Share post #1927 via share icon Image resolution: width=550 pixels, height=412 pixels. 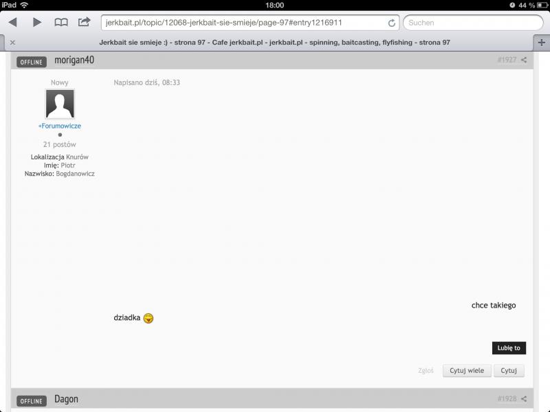pos(524,60)
